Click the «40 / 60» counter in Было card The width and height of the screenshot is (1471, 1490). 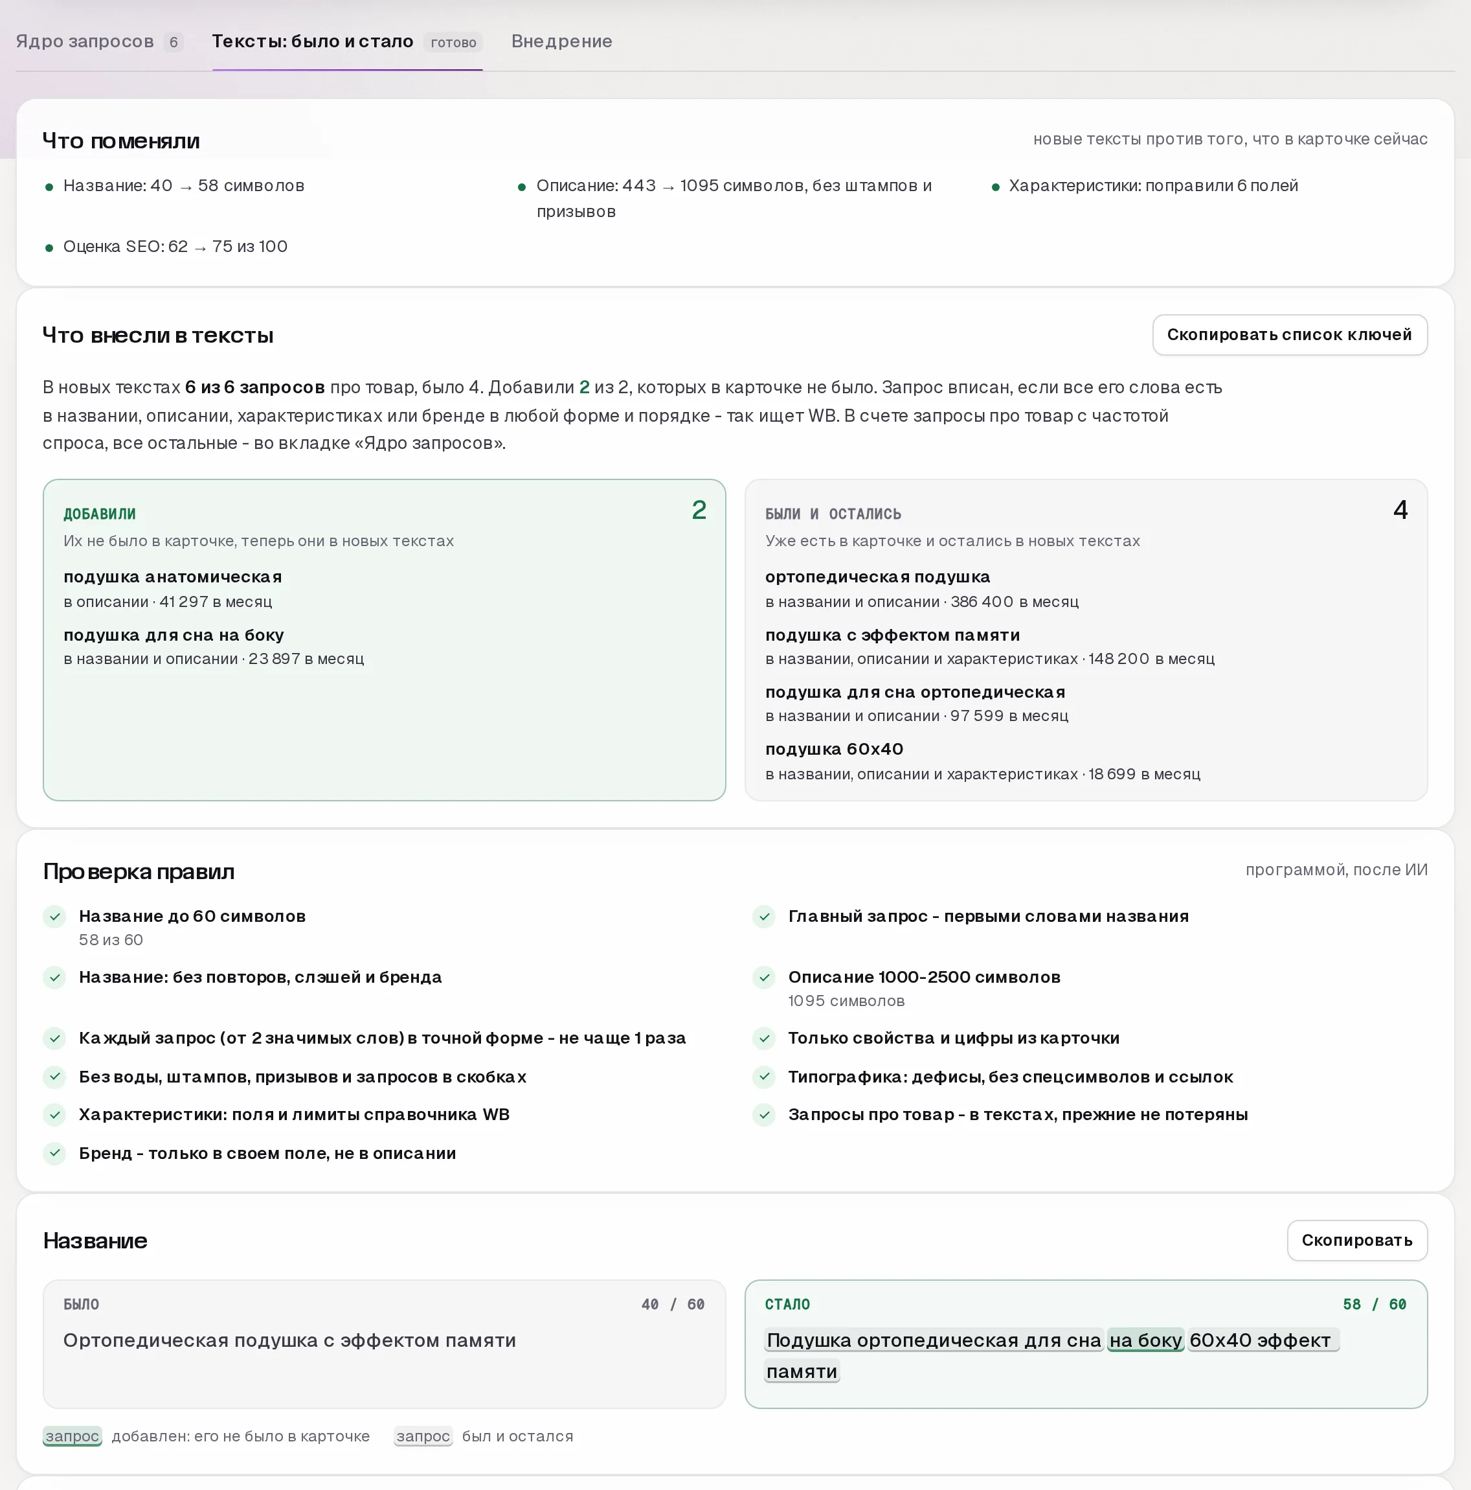point(673,1304)
